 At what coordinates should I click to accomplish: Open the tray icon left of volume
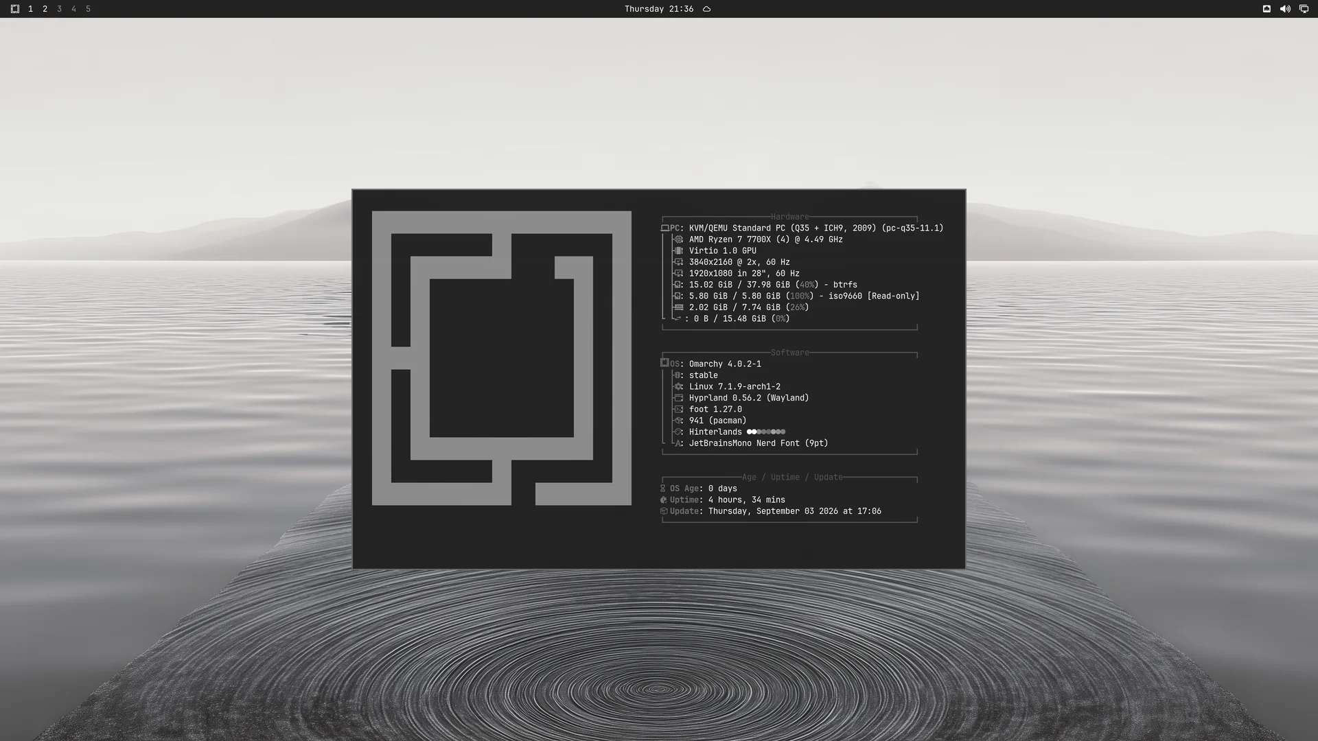tap(1267, 9)
